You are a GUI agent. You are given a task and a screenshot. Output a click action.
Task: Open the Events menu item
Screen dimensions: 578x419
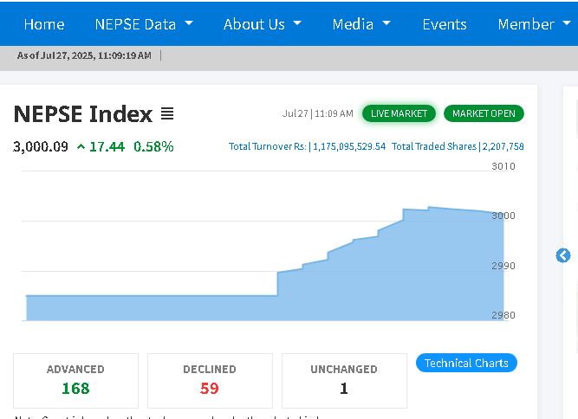pyautogui.click(x=445, y=24)
